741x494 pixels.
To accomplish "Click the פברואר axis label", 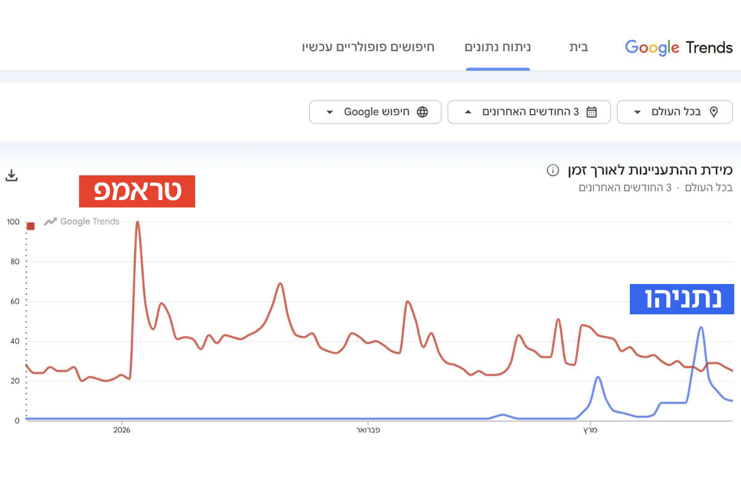I will [369, 430].
